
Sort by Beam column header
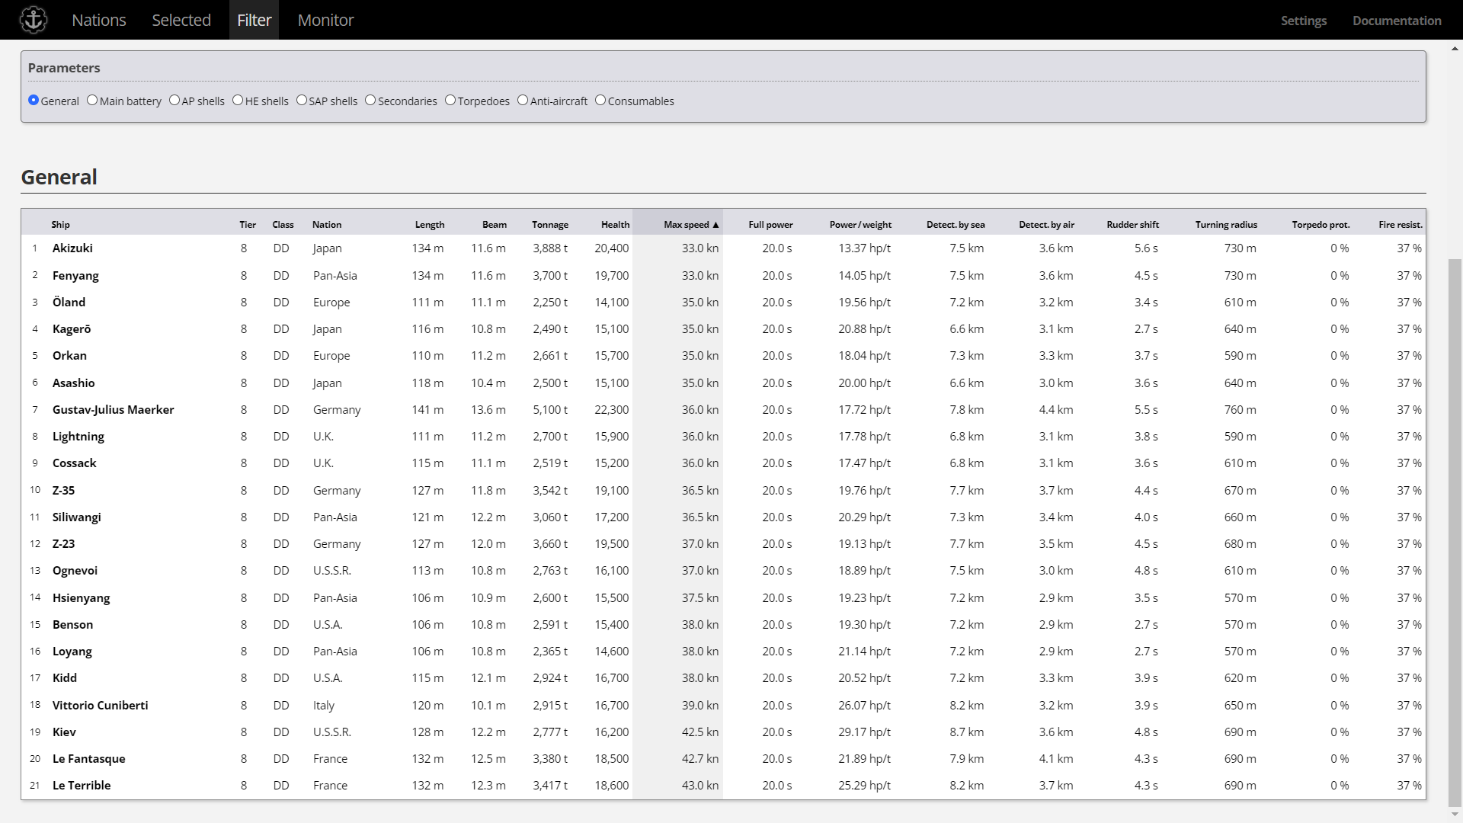tap(495, 224)
